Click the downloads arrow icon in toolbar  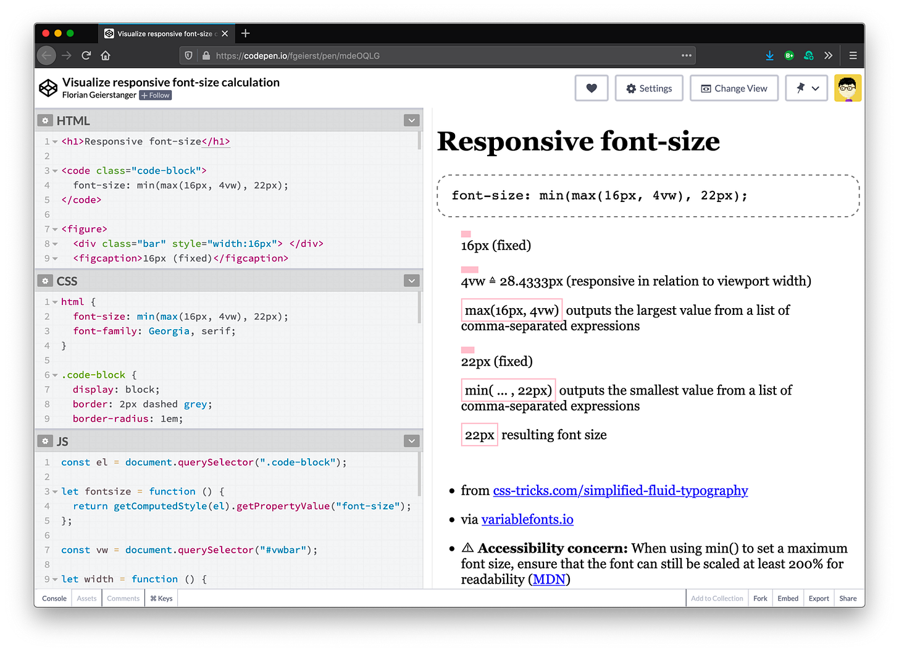[769, 56]
